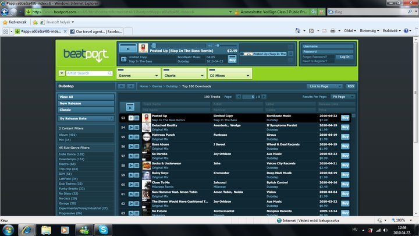This screenshot has width=419, height=236.
Task: Mute with the speaker icon beside the volume slider
Action: (x=210, y=46)
